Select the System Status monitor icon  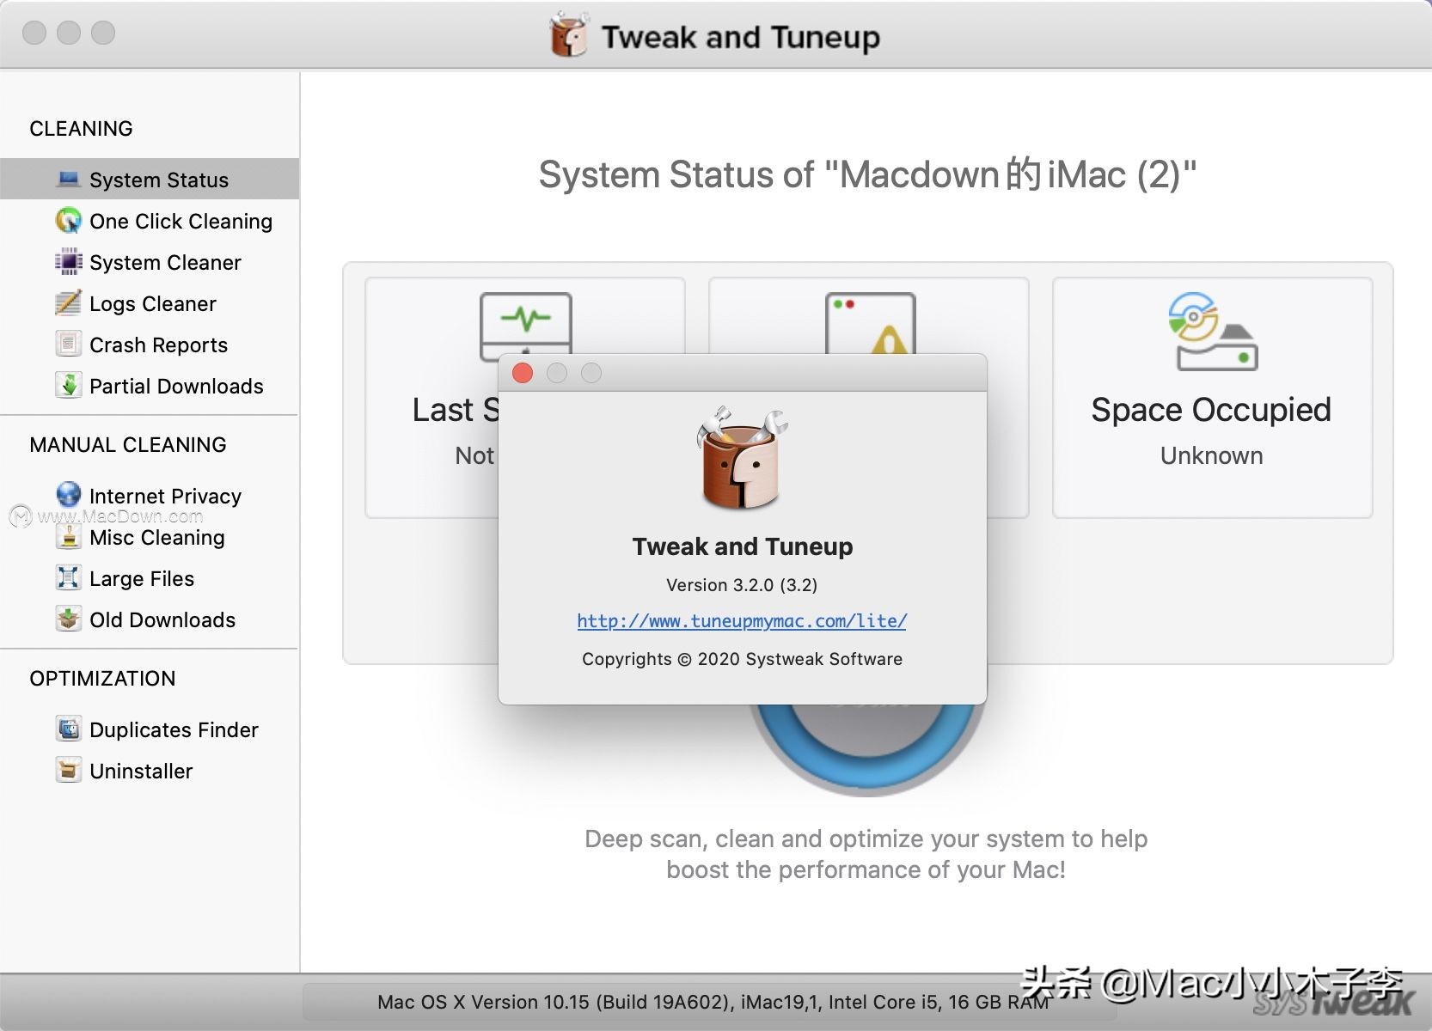[x=67, y=179]
